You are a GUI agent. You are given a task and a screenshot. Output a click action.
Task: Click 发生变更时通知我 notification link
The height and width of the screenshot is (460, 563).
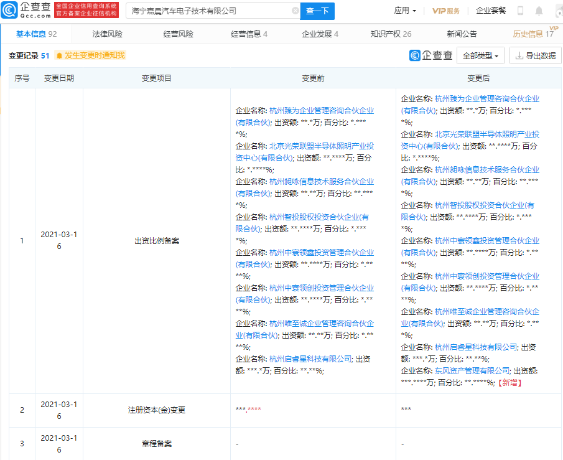(x=95, y=55)
